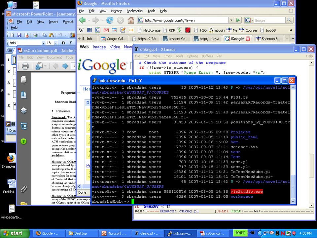
Task: Open the bobDB bookmark in Firefox
Action: click(268, 30)
